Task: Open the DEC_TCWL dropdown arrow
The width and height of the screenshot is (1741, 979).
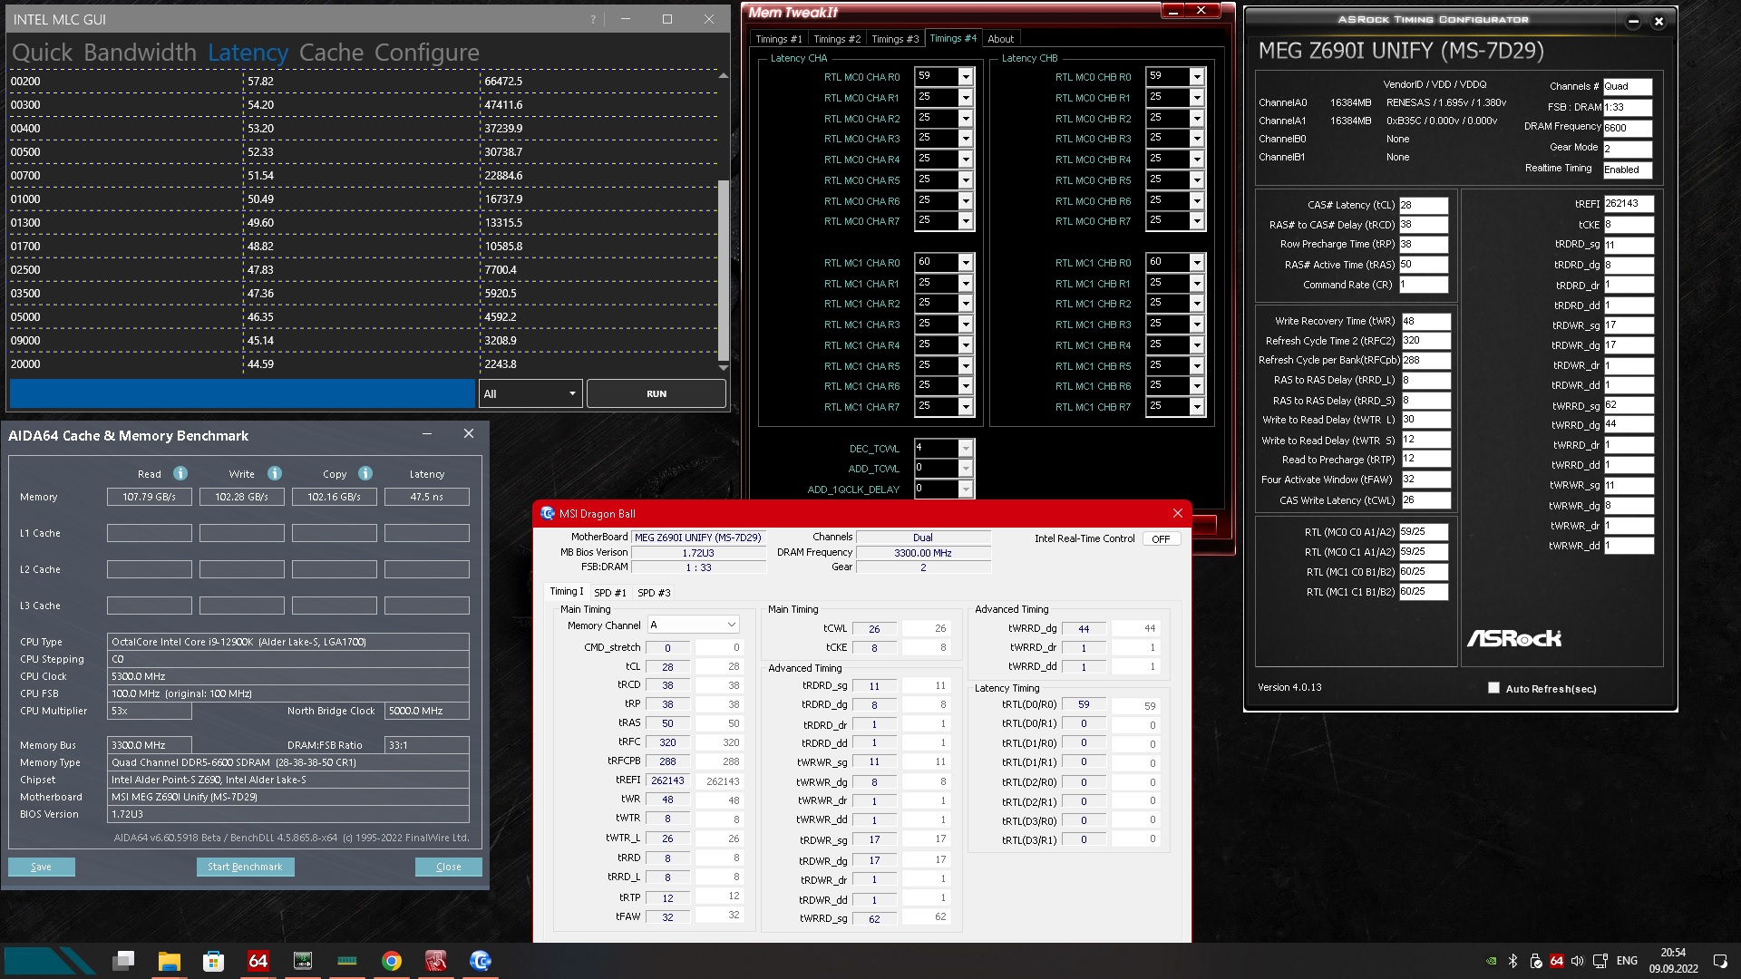Action: coord(965,448)
